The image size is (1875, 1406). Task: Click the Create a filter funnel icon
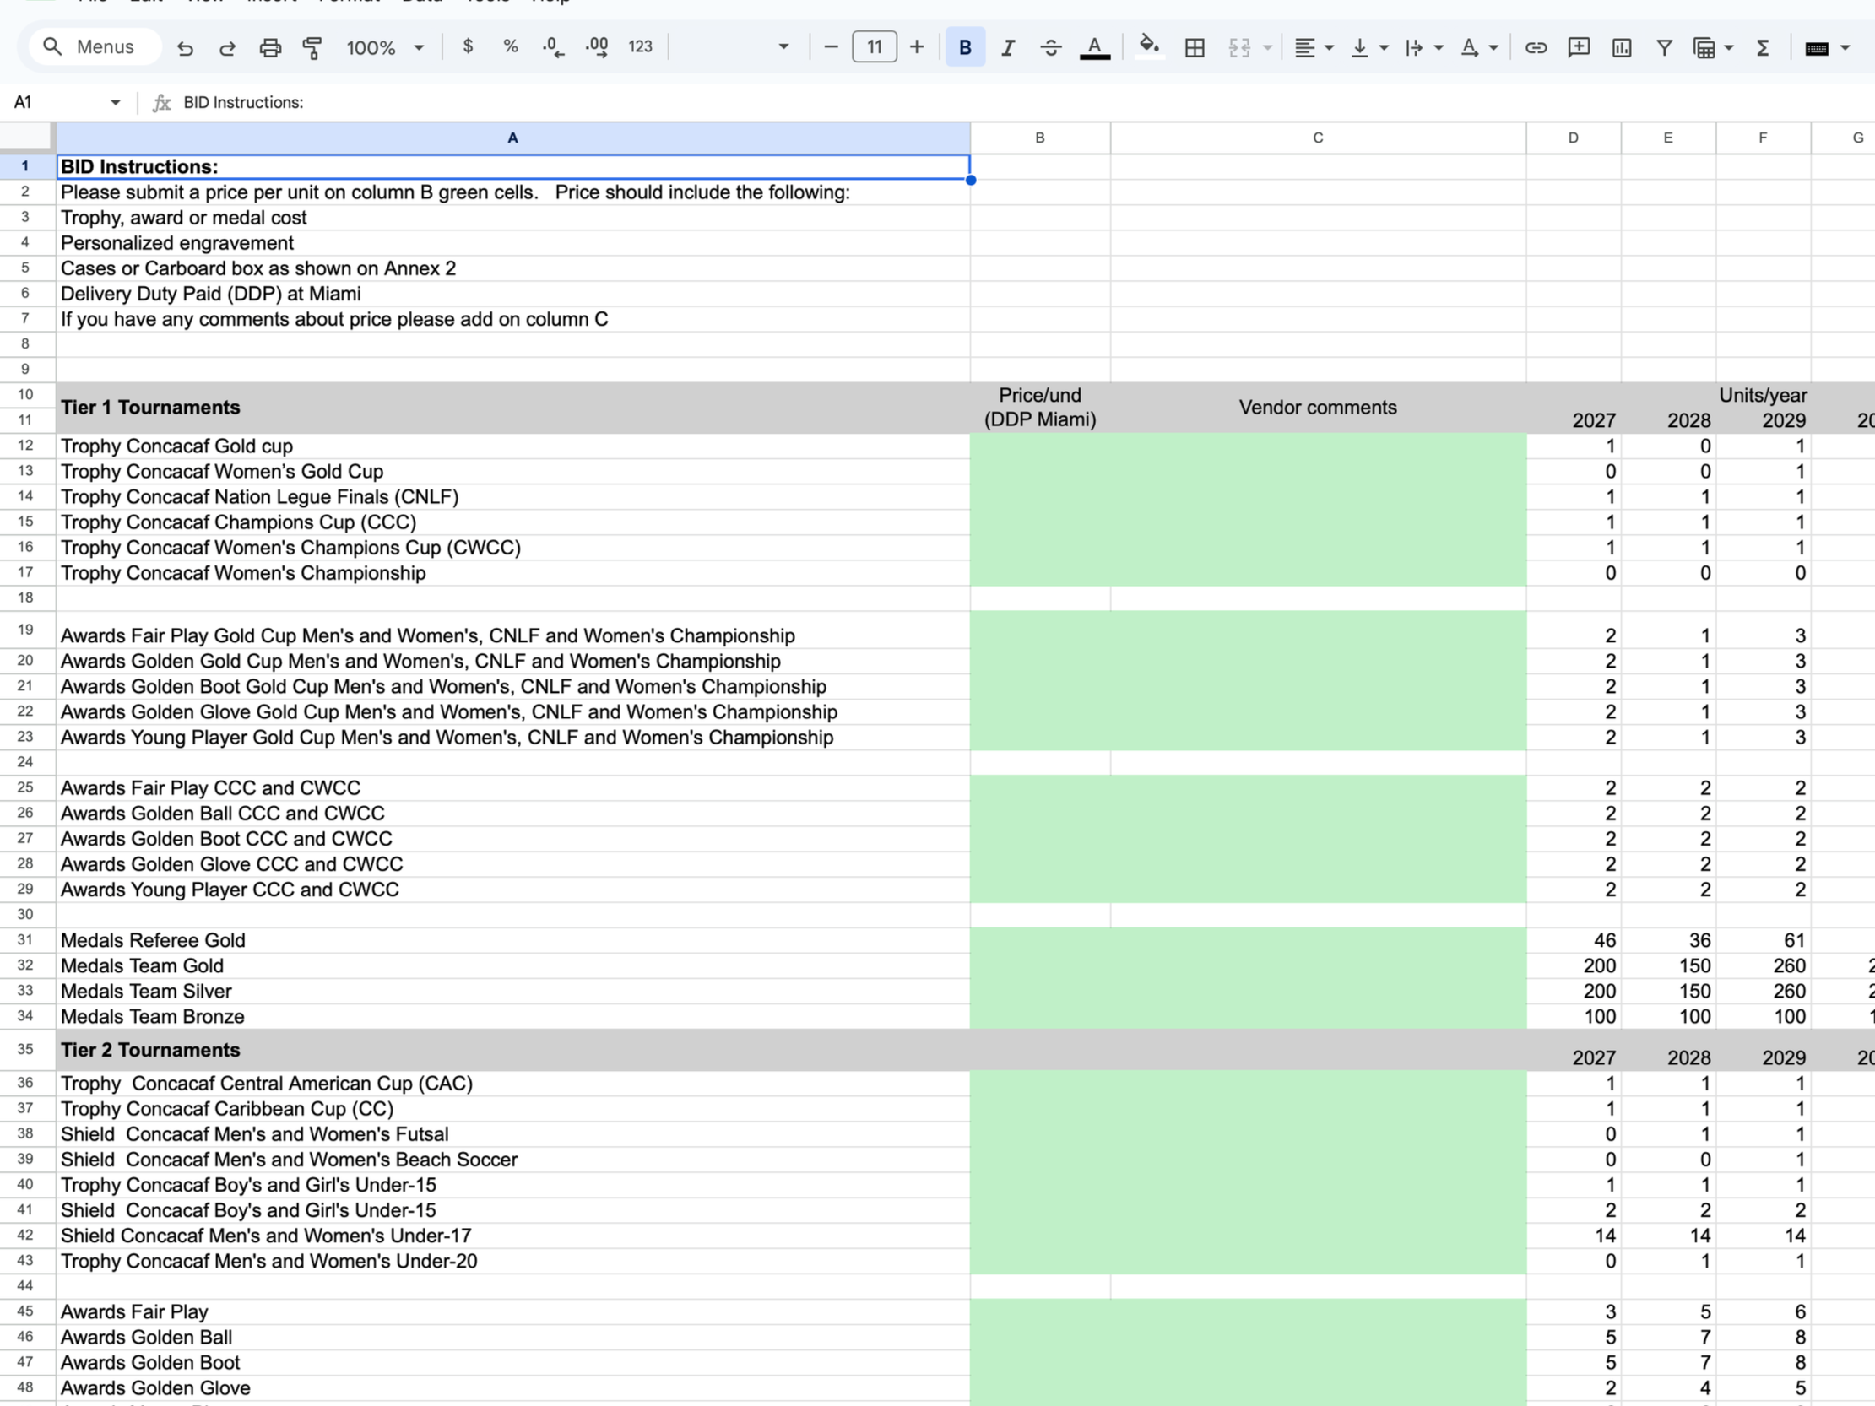pos(1664,47)
